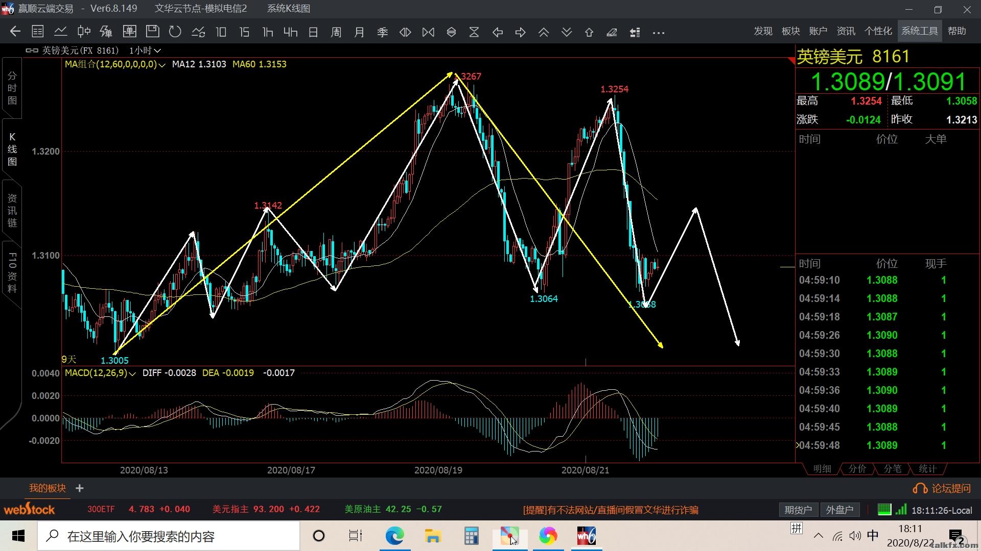Screen dimensions: 981x551
Task: Click the signal strength bars icon
Action: pyautogui.click(x=901, y=509)
